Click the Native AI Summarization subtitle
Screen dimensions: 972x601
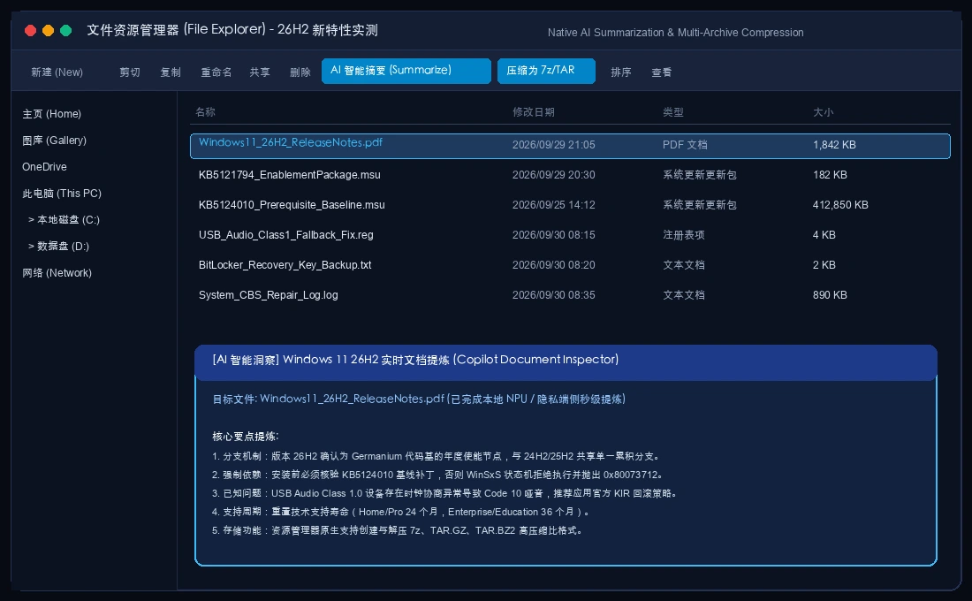(x=676, y=32)
